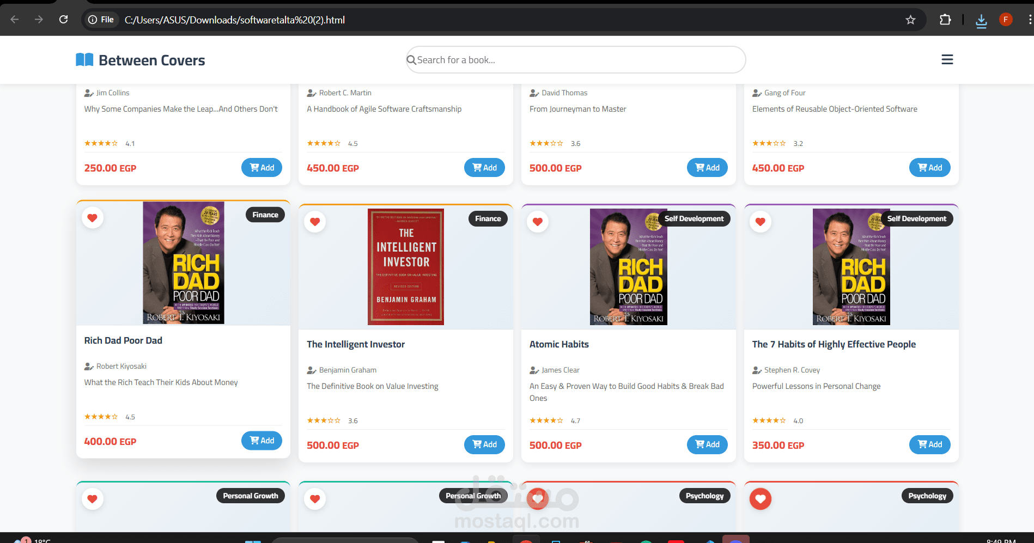Select the Rich Dad Poor Dad title
1034x543 pixels.
click(x=123, y=340)
